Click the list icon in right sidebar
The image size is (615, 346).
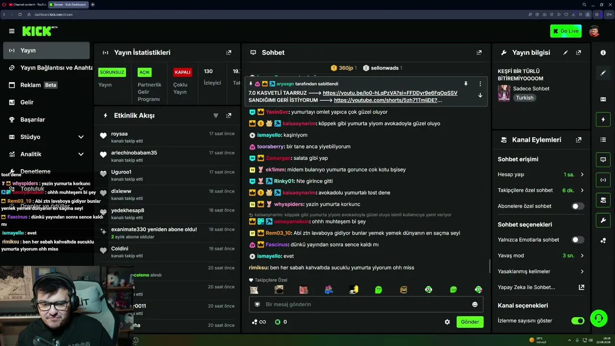point(603,139)
